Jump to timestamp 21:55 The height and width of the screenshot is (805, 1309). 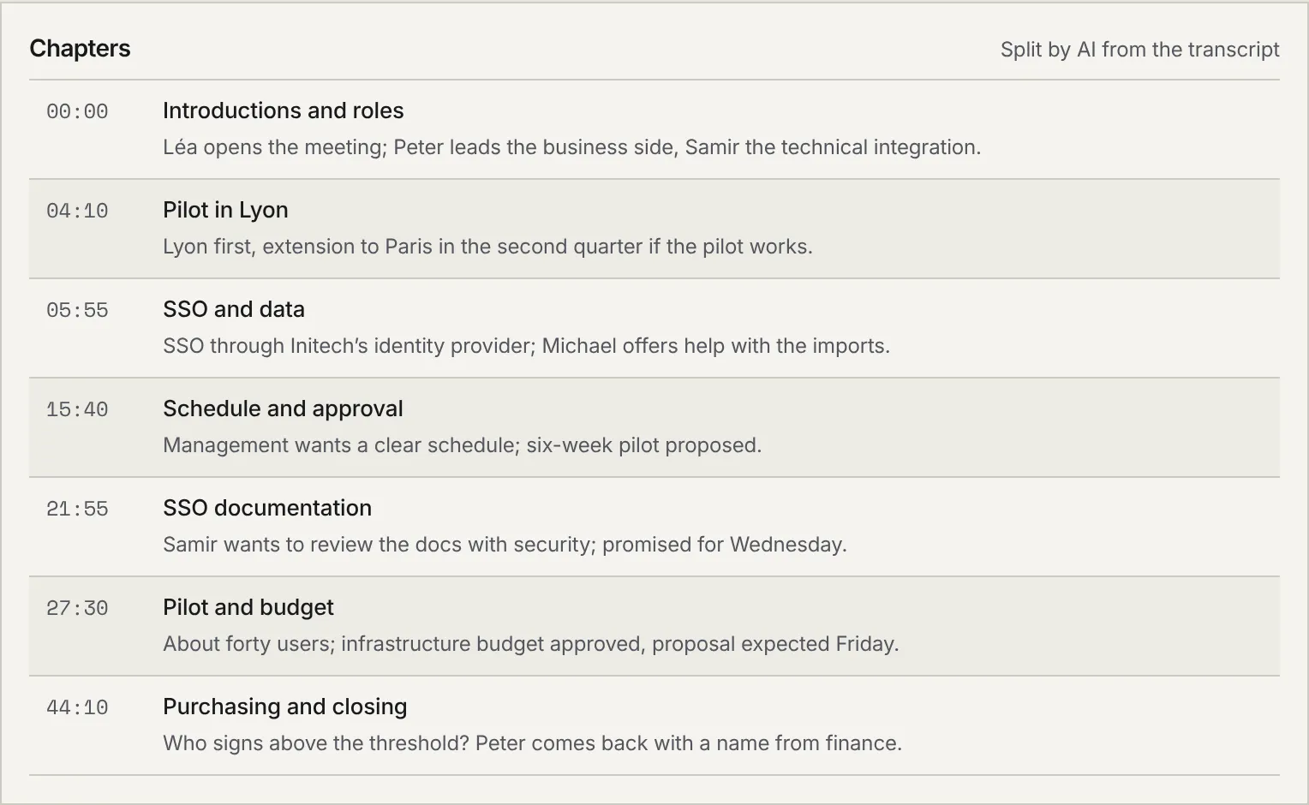pyautogui.click(x=77, y=509)
